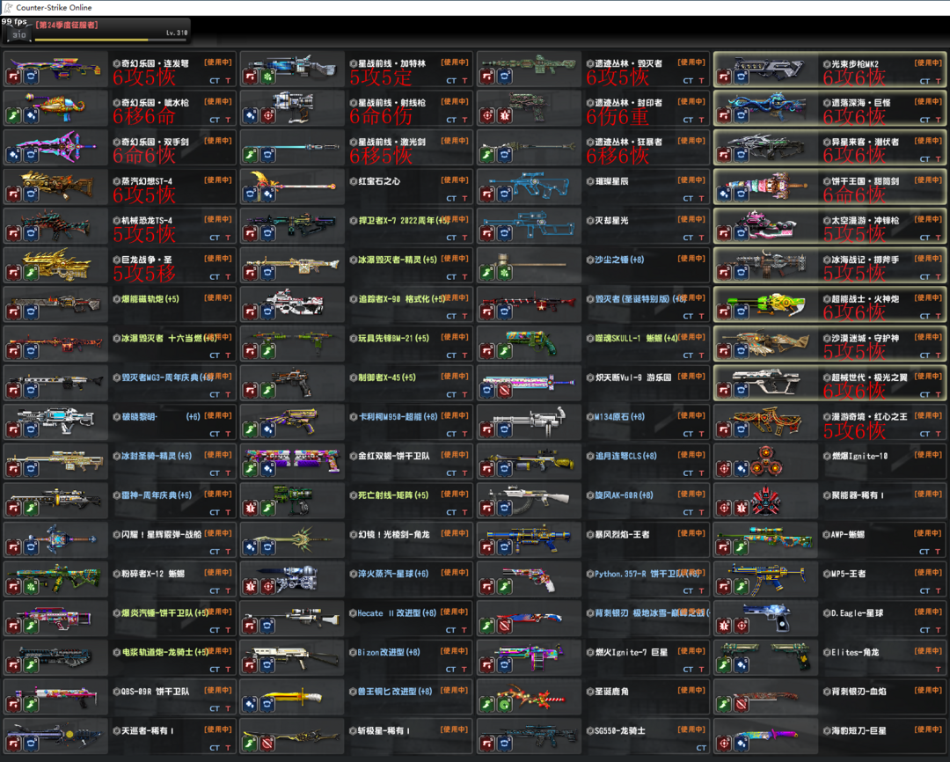Click the 使用中 label on 璀璨星辰
Screen dimensions: 950x762
pyautogui.click(x=691, y=180)
